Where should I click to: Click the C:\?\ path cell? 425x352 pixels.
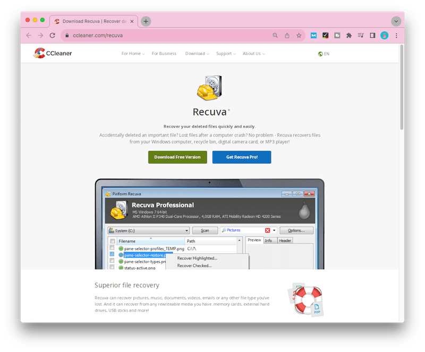pos(192,248)
